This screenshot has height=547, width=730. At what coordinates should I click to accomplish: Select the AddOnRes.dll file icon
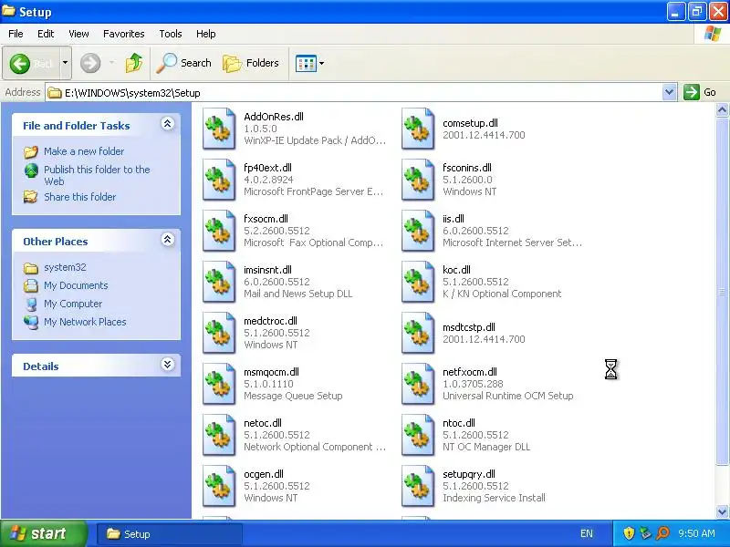click(x=219, y=129)
